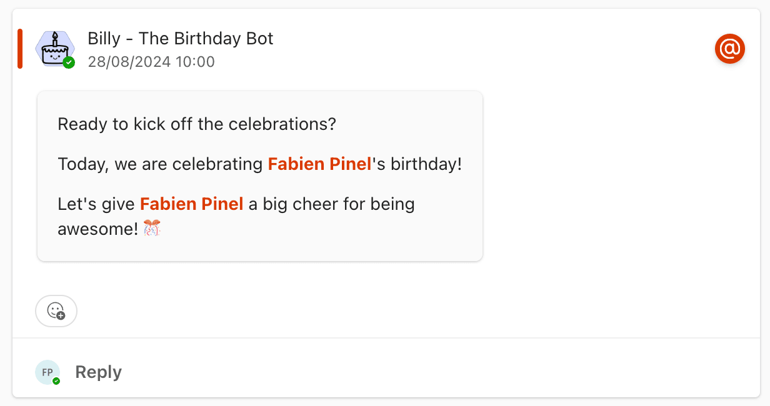Click the FP profile avatar
This screenshot has width=770, height=406.
(x=47, y=372)
